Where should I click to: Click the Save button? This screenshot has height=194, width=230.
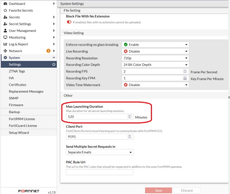(x=158, y=190)
